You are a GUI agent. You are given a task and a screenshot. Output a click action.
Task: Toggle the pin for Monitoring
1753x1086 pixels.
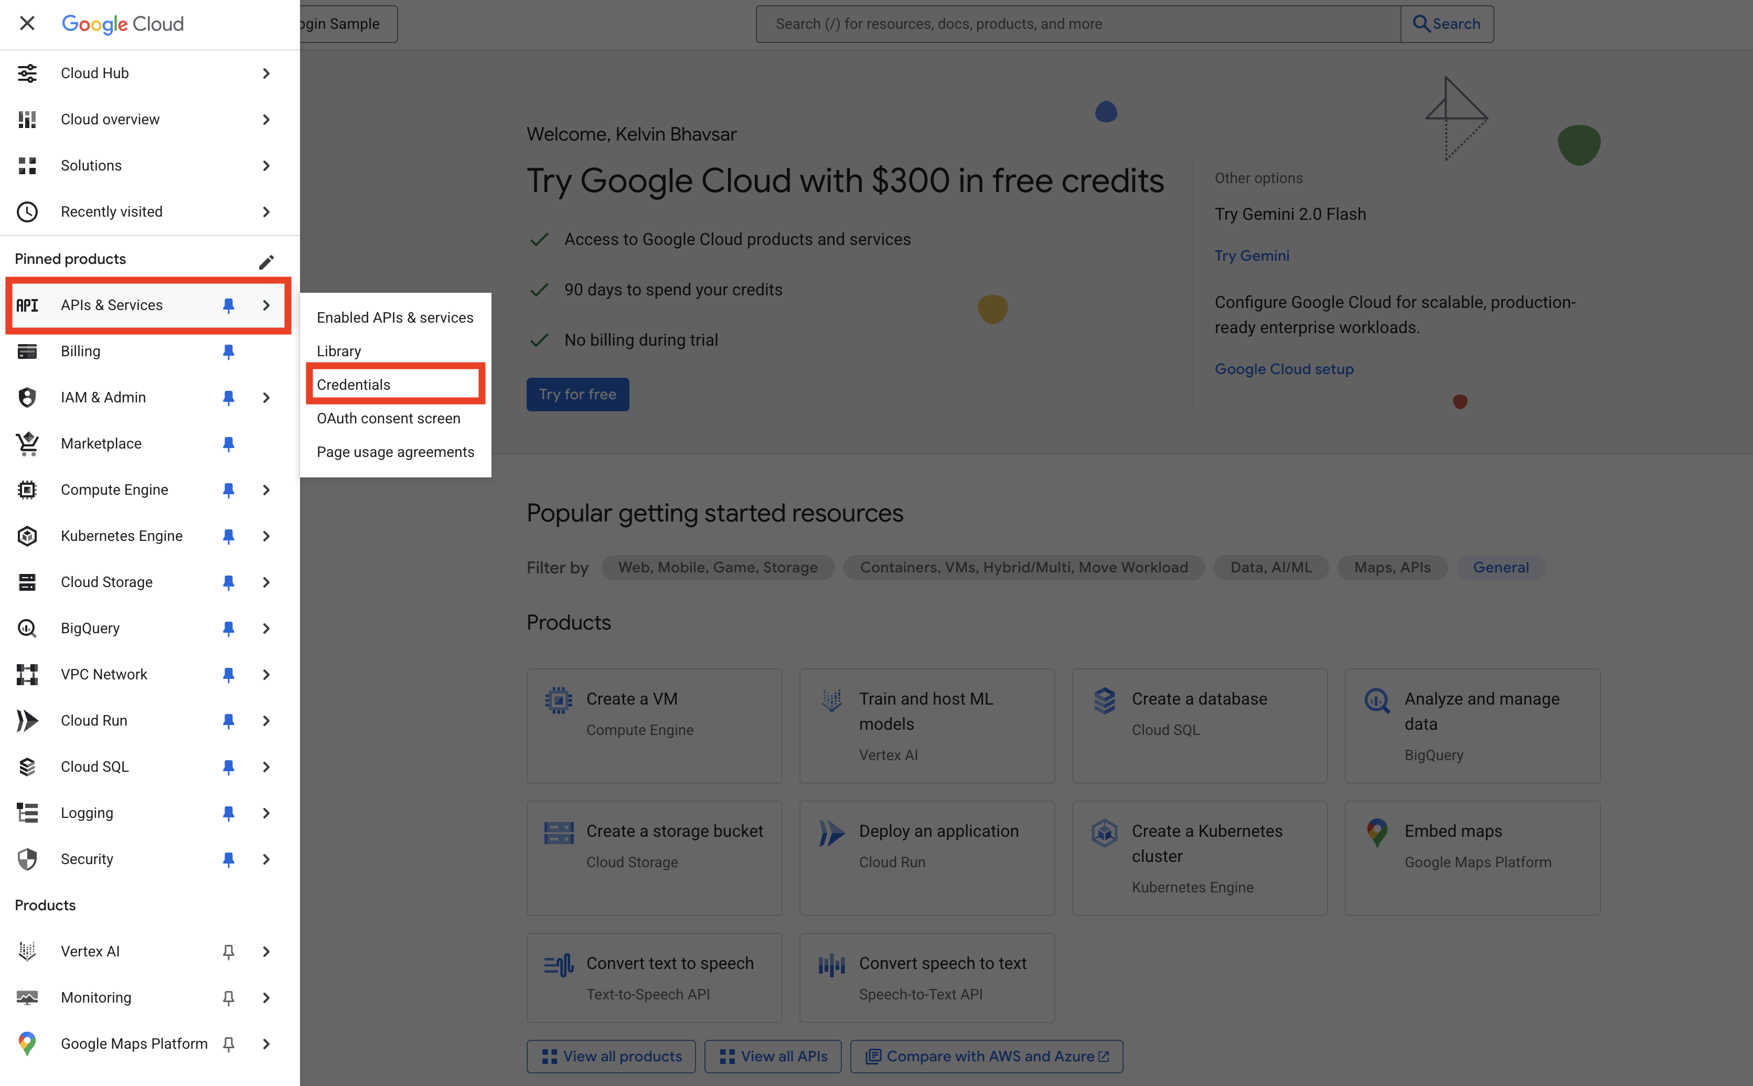pos(228,998)
